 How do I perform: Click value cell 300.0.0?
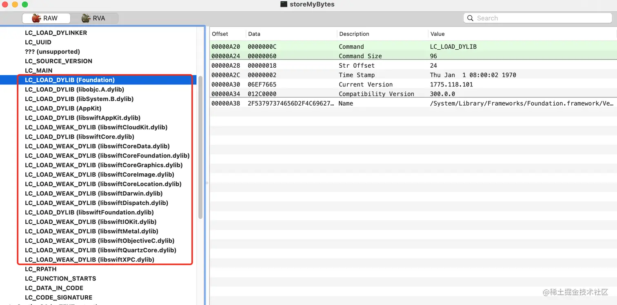[442, 94]
